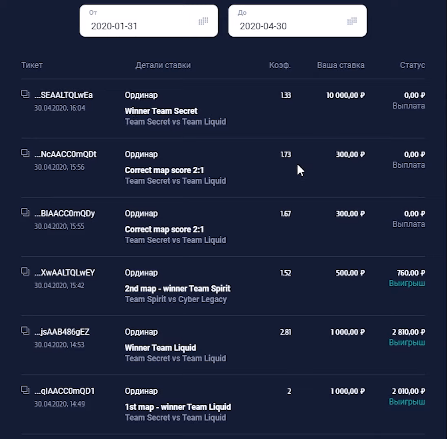Copy ticket ID ...XwAALTQLwEY icon
The width and height of the screenshot is (447, 439).
coord(25,271)
